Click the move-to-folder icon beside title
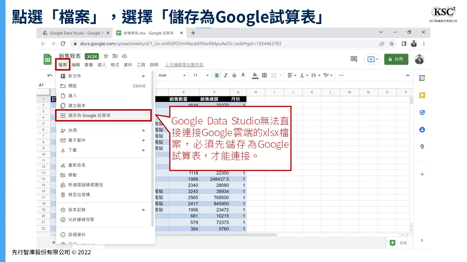The width and height of the screenshot is (467, 262). [115, 56]
